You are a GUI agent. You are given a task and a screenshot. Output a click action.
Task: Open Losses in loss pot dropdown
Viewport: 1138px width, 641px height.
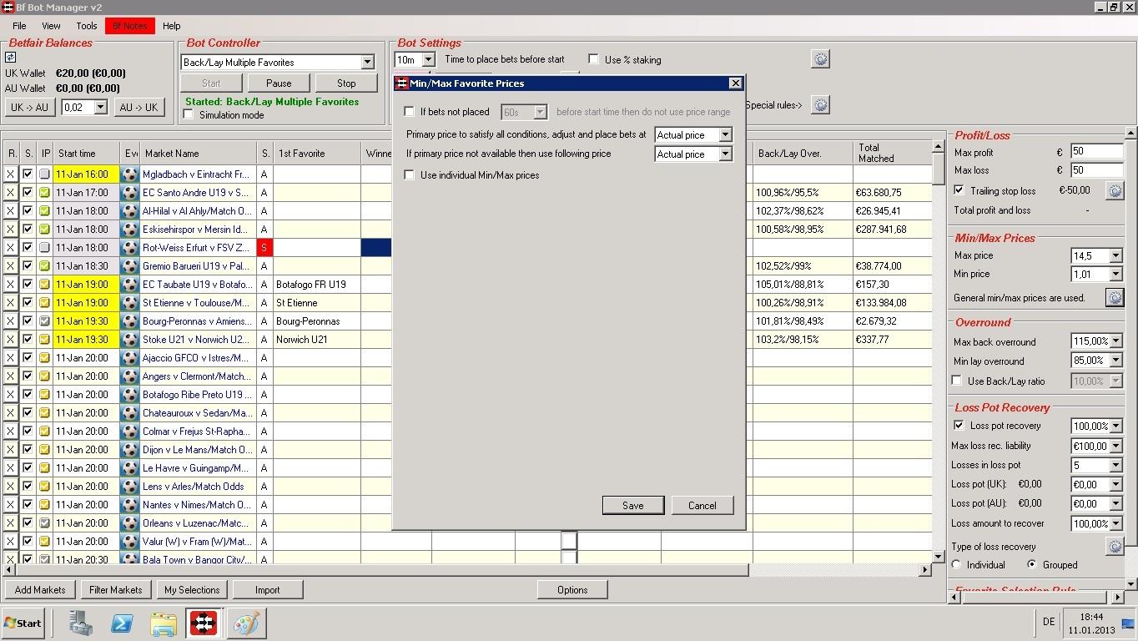coord(1115,466)
